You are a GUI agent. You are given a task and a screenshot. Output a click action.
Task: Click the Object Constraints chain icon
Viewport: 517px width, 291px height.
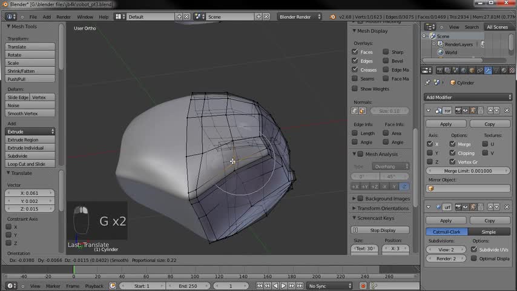pos(480,70)
